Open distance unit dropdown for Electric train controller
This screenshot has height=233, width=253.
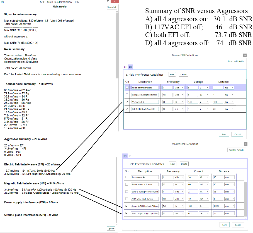click(229, 192)
